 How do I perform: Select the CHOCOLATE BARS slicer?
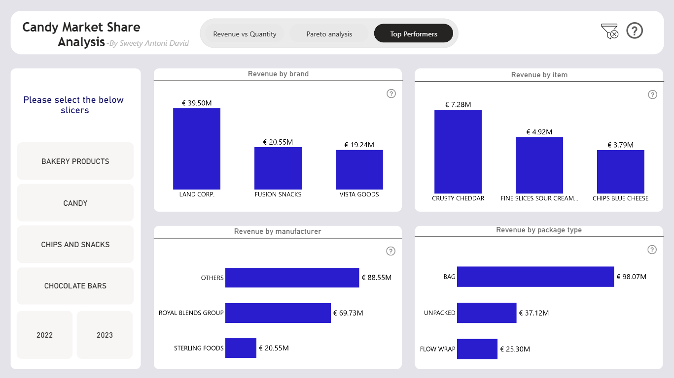click(x=75, y=286)
